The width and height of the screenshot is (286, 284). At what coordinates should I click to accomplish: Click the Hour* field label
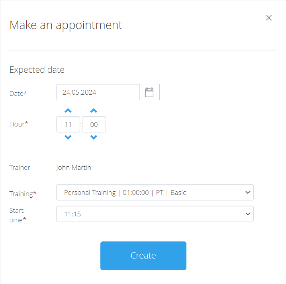19,124
